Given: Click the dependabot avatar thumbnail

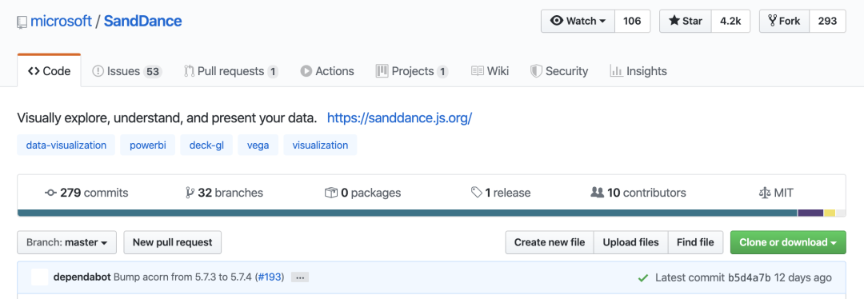Looking at the screenshot, I should (x=40, y=277).
